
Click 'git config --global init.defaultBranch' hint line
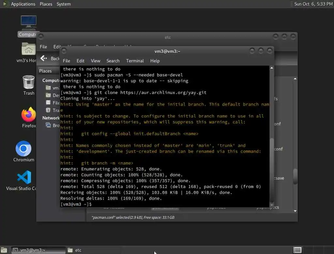pyautogui.click(x=129, y=134)
